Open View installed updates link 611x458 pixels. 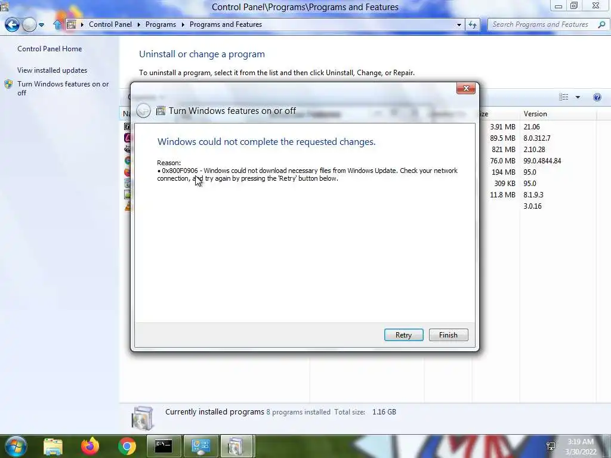(x=53, y=70)
